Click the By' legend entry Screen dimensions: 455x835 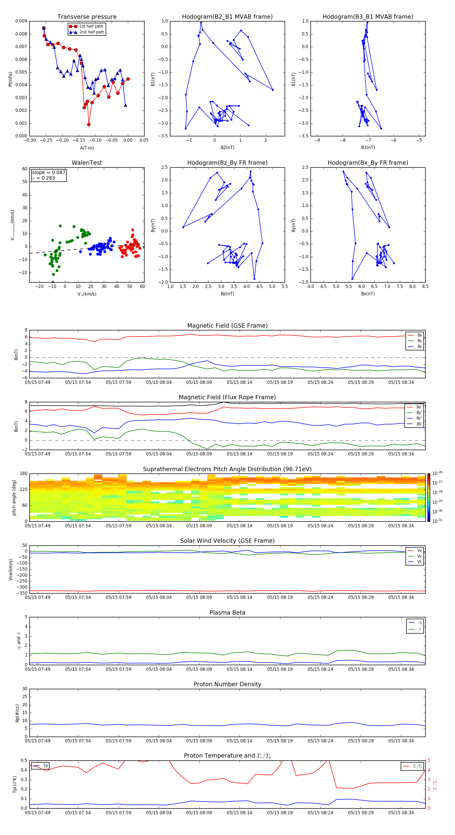click(x=415, y=413)
